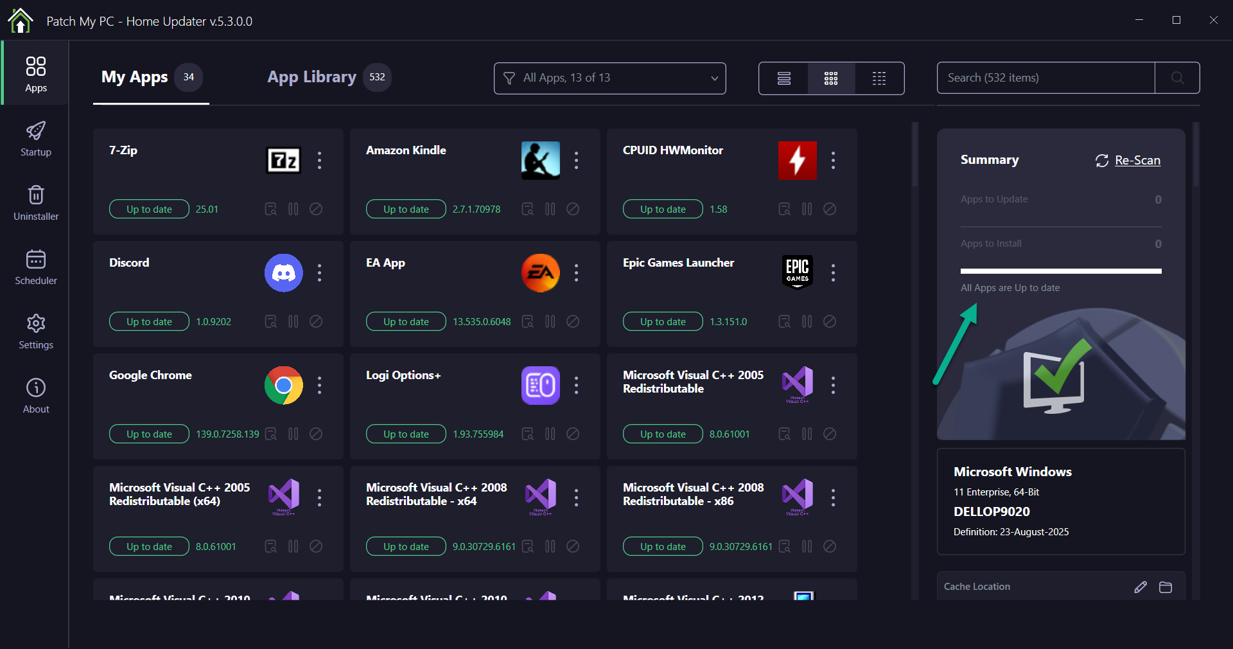The image size is (1233, 649).
Task: Select the My Apps tab
Action: click(135, 77)
